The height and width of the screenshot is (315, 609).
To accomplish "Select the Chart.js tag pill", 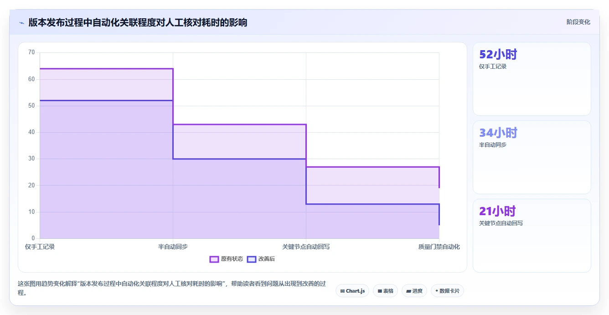I will [x=352, y=291].
